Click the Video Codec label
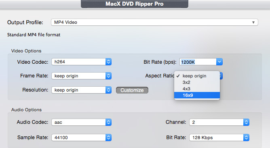270x148 pixels. click(x=33, y=62)
